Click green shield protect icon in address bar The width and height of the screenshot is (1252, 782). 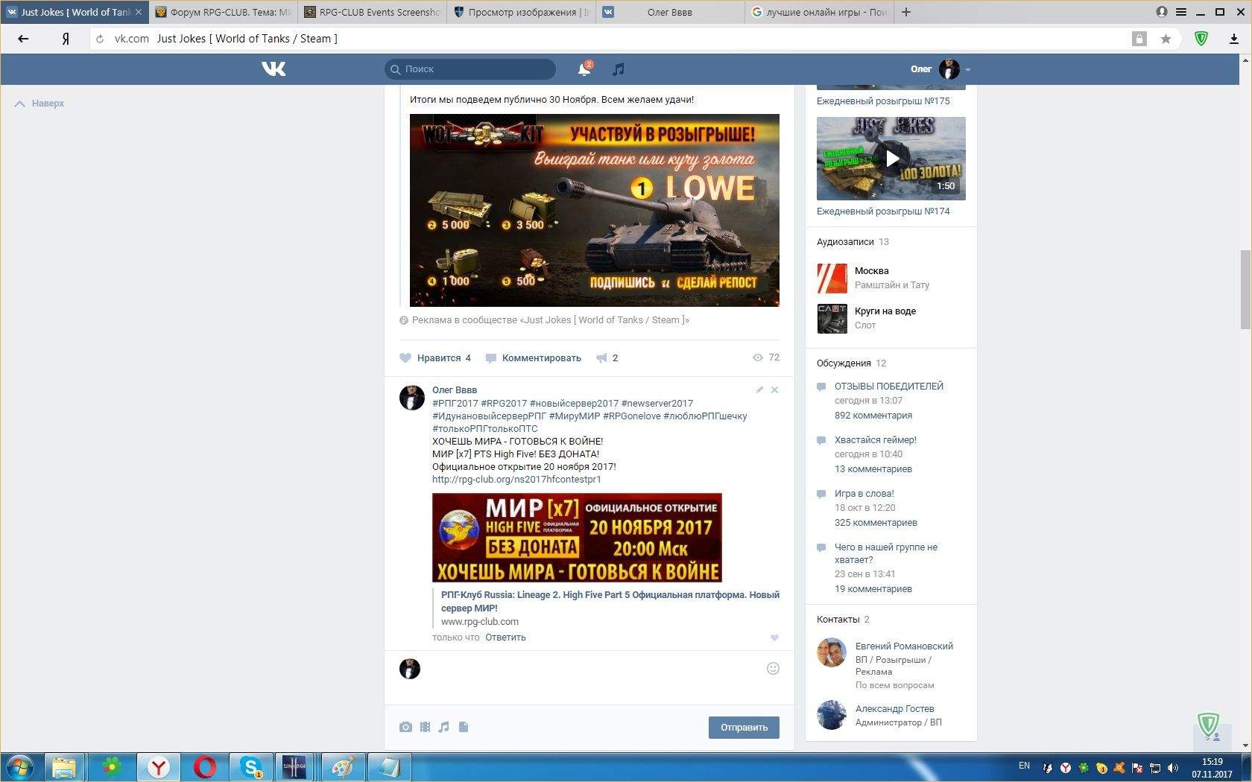click(x=1201, y=39)
